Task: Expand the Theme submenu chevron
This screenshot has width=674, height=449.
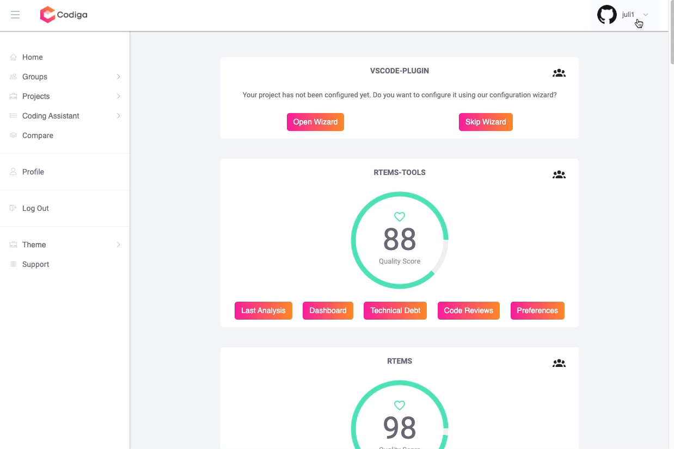Action: pos(119,245)
